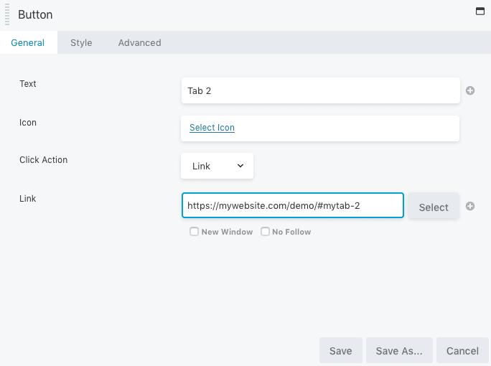Focus the Link URL input field
Viewport: 491px width, 366px height.
pos(293,205)
